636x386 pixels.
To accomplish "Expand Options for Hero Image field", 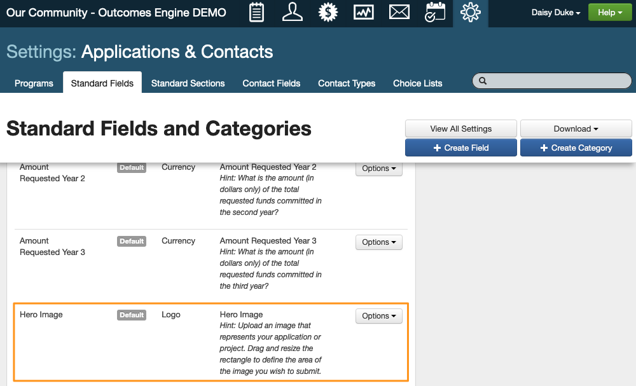I will [x=378, y=316].
